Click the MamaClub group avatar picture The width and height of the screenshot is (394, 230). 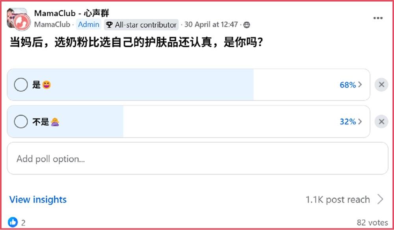pyautogui.click(x=19, y=19)
